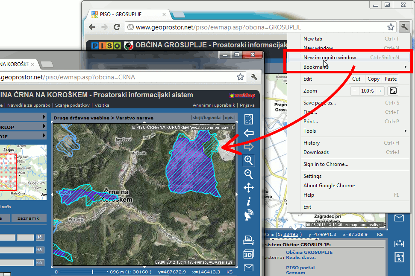
Task: Choose New incognito window
Action: pos(330,58)
